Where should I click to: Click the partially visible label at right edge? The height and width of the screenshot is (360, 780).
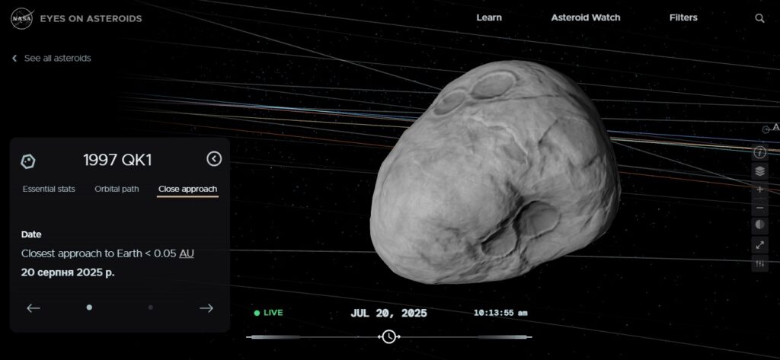771,129
